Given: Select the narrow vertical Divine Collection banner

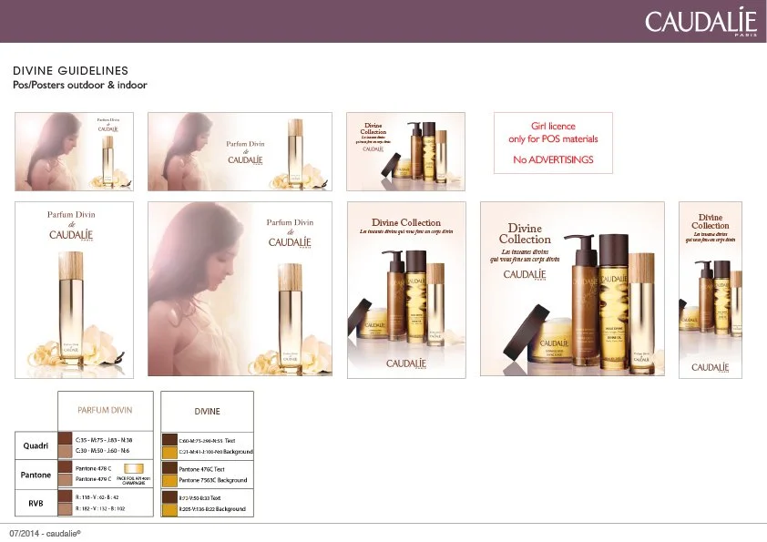Looking at the screenshot, I should point(711,290).
